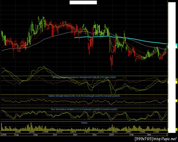Select the Feb month label
The height and width of the screenshot is (142, 178).
tap(132, 135)
